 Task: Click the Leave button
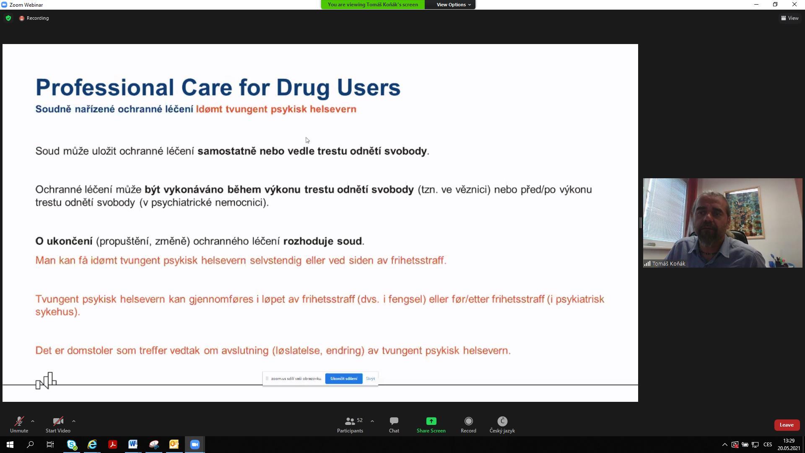(x=786, y=425)
